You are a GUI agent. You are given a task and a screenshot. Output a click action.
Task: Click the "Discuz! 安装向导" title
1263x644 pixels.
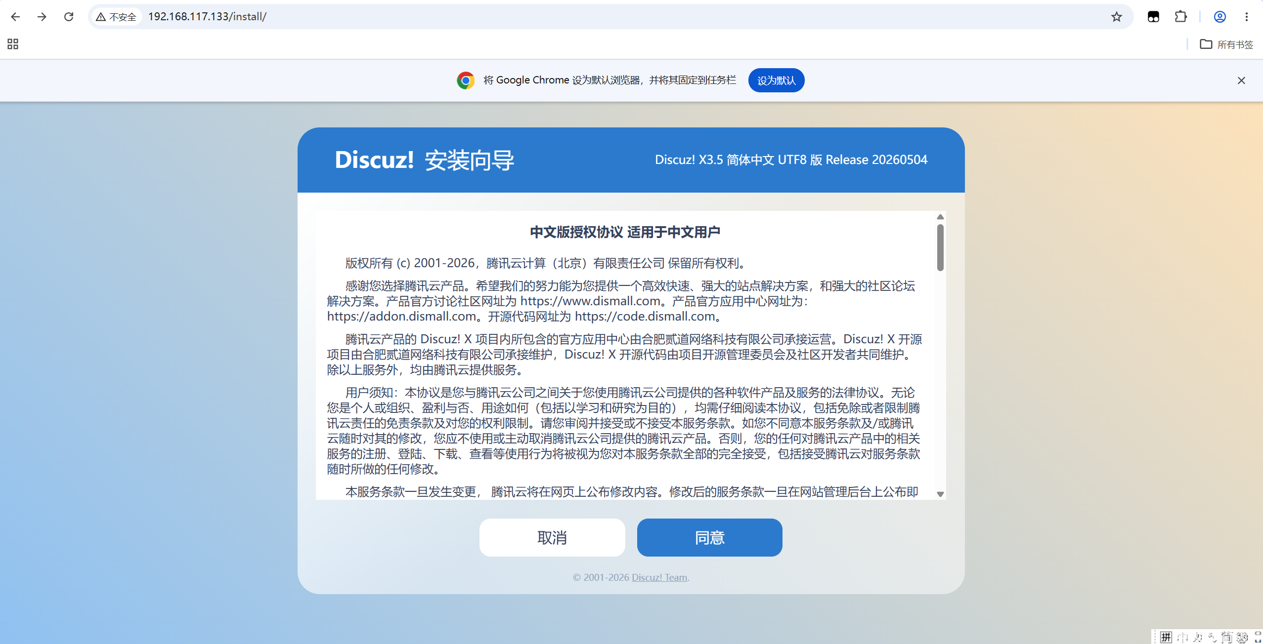coord(425,160)
